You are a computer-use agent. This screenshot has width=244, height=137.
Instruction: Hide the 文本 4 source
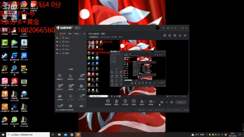pos(57,38)
